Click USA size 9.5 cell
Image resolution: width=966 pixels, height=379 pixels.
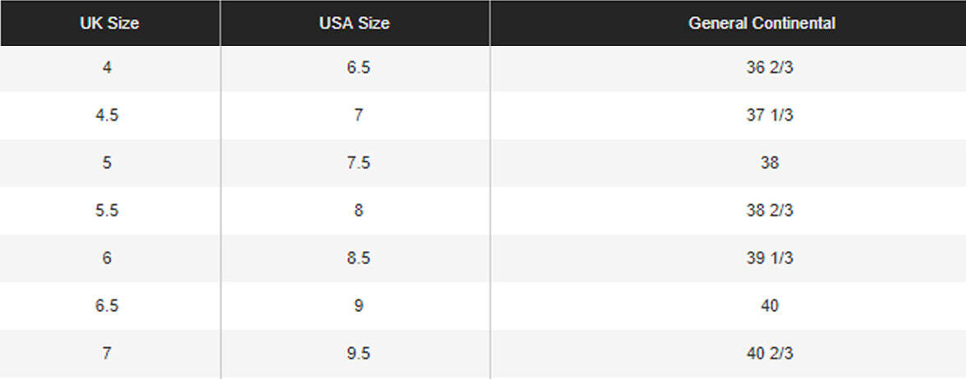tap(358, 354)
